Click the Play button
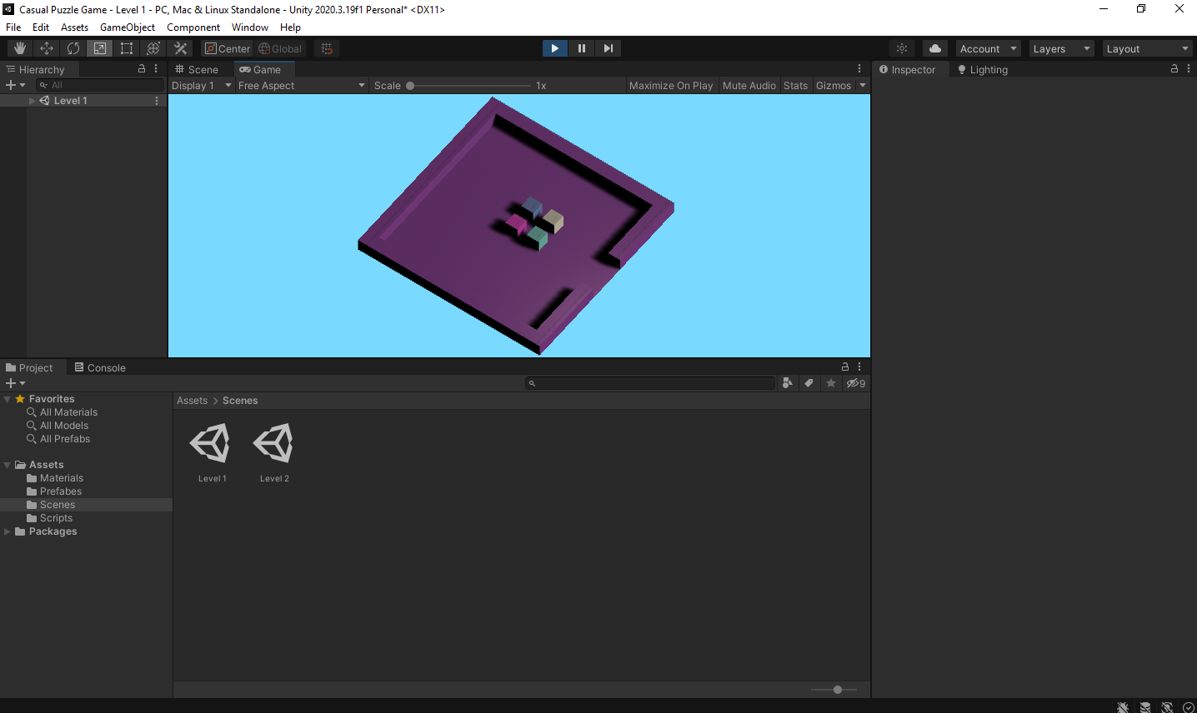 (555, 48)
